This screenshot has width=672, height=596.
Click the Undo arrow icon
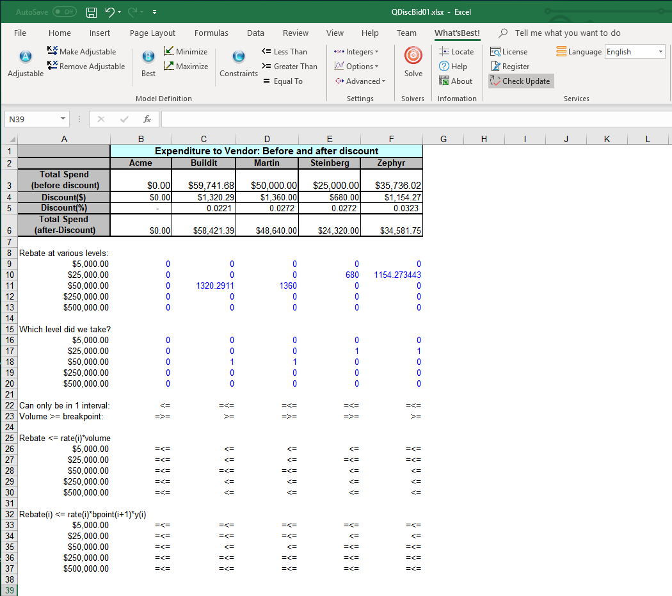pos(109,12)
